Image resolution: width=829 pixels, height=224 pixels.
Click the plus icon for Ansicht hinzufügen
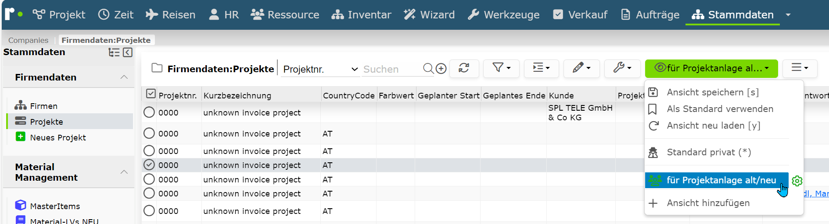point(653,203)
